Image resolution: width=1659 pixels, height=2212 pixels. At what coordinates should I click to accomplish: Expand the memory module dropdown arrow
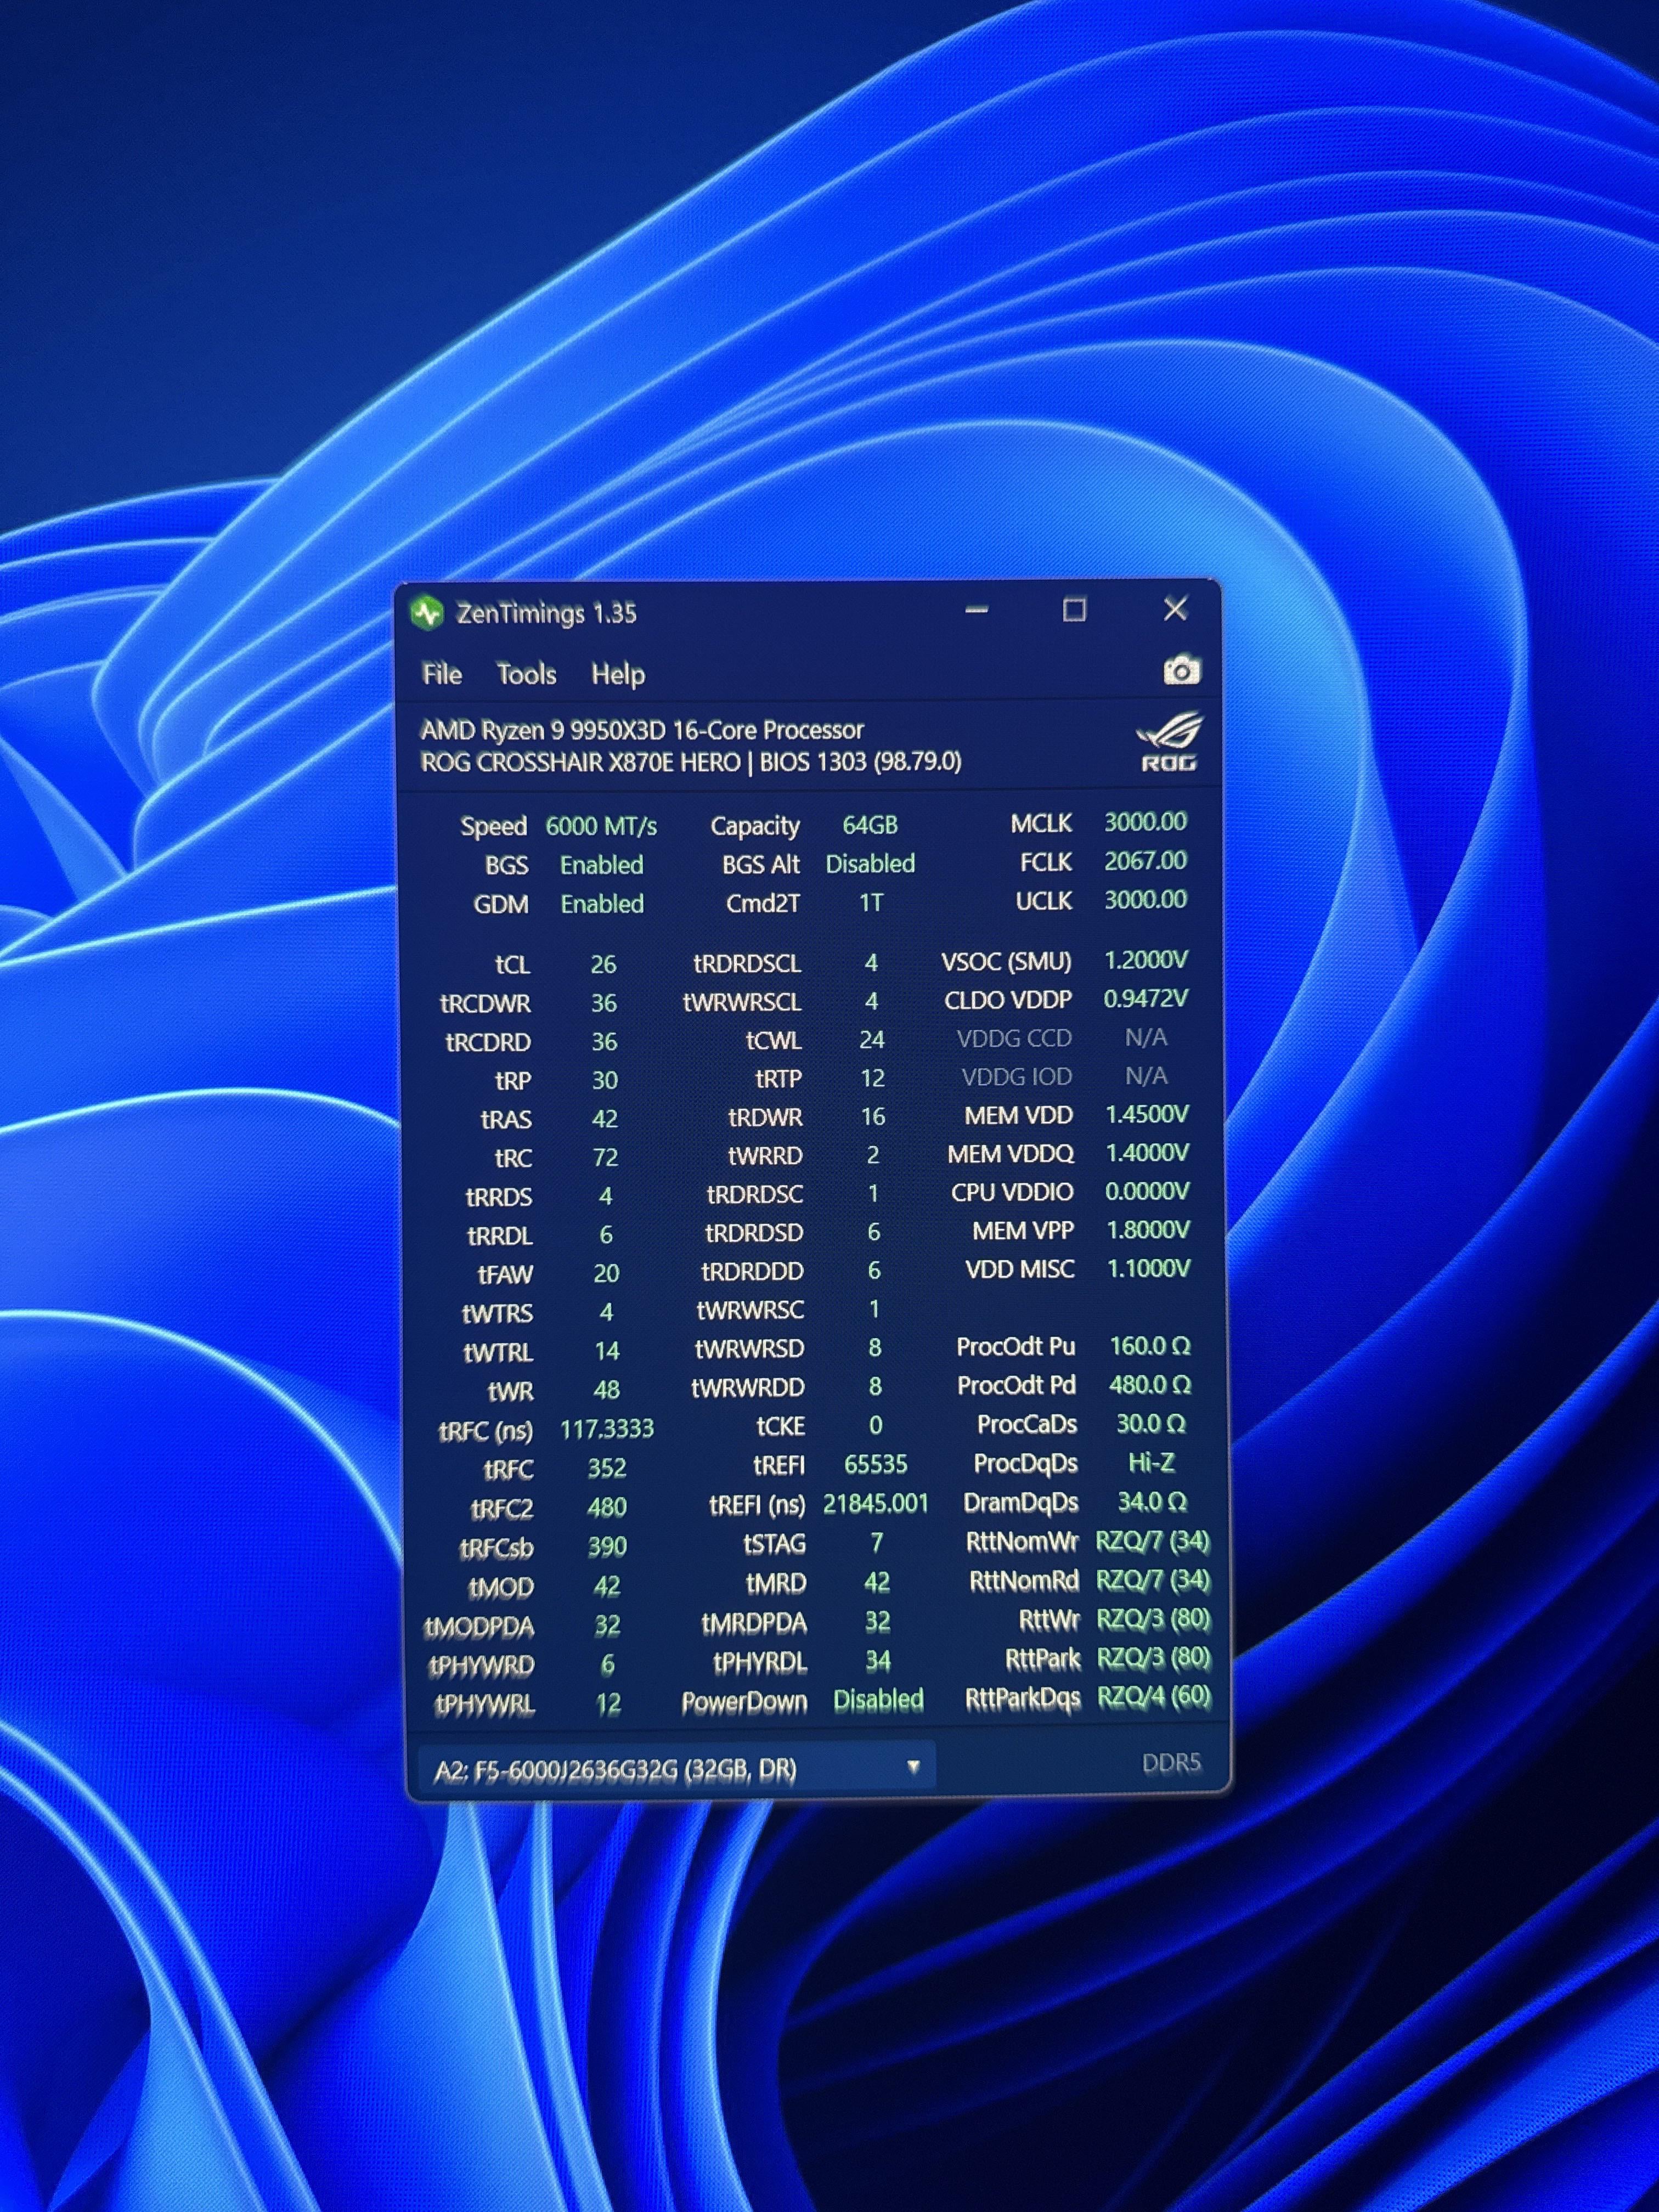912,1768
